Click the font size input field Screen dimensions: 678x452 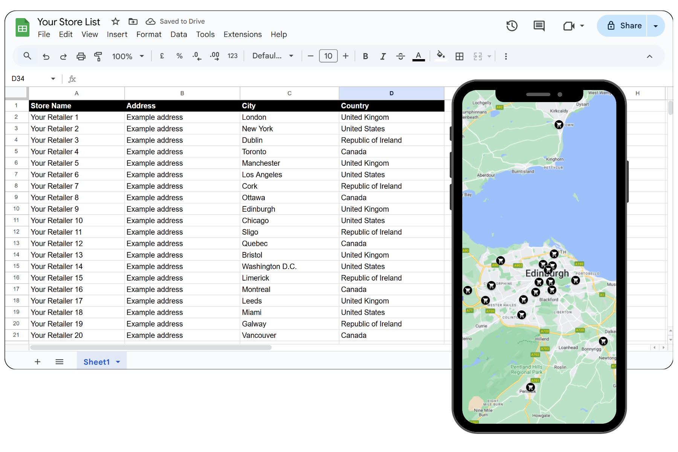[x=328, y=56]
